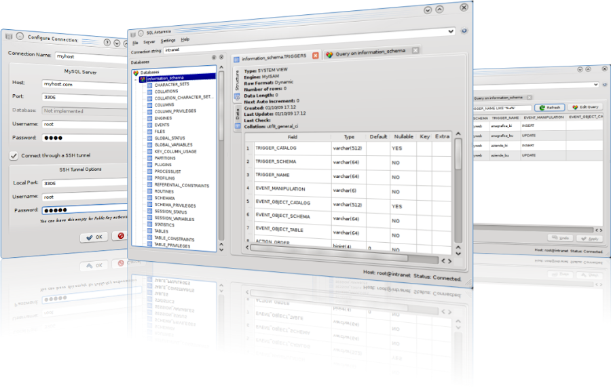Switch to the Structure vertical tab
The height and width of the screenshot is (388, 611).
point(237,85)
